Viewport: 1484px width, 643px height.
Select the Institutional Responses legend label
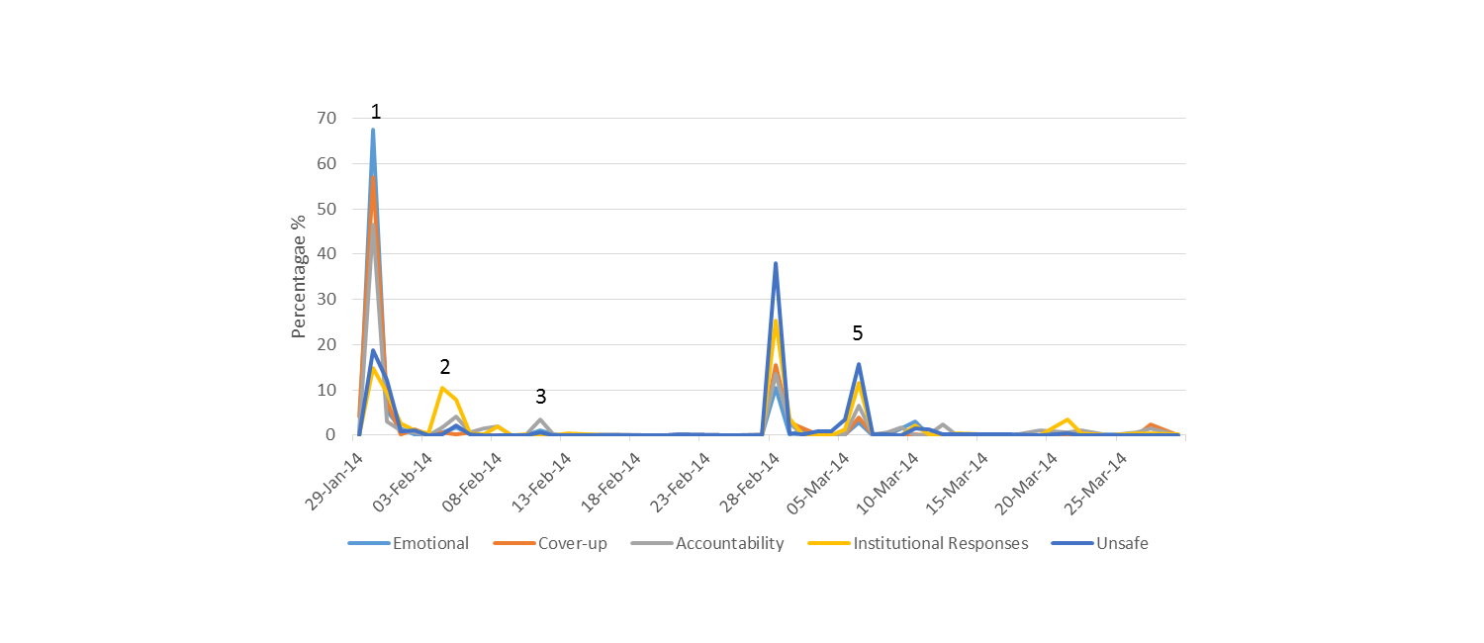click(940, 543)
